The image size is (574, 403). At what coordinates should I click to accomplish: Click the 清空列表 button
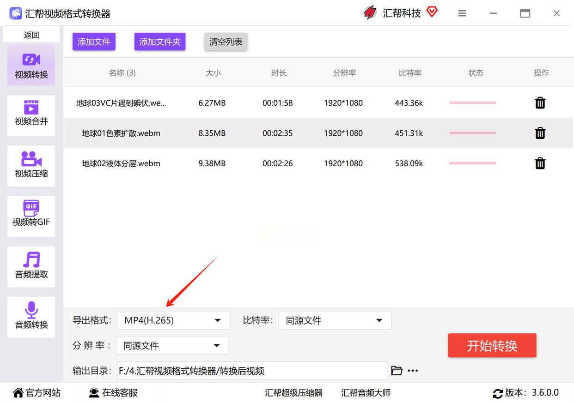(226, 42)
